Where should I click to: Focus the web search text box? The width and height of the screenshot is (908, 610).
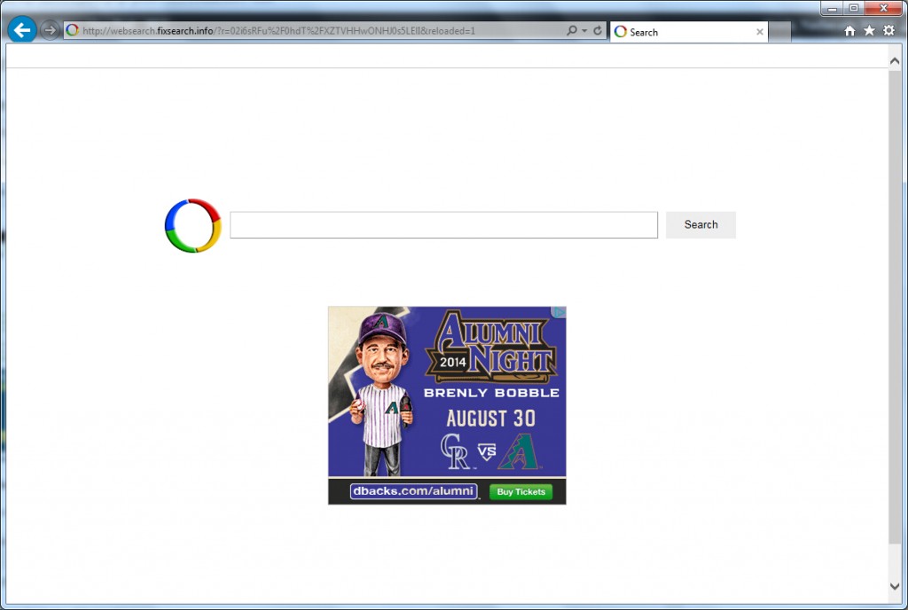click(x=443, y=225)
